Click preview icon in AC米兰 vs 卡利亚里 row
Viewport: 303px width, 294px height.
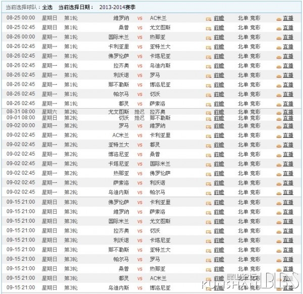(209, 136)
